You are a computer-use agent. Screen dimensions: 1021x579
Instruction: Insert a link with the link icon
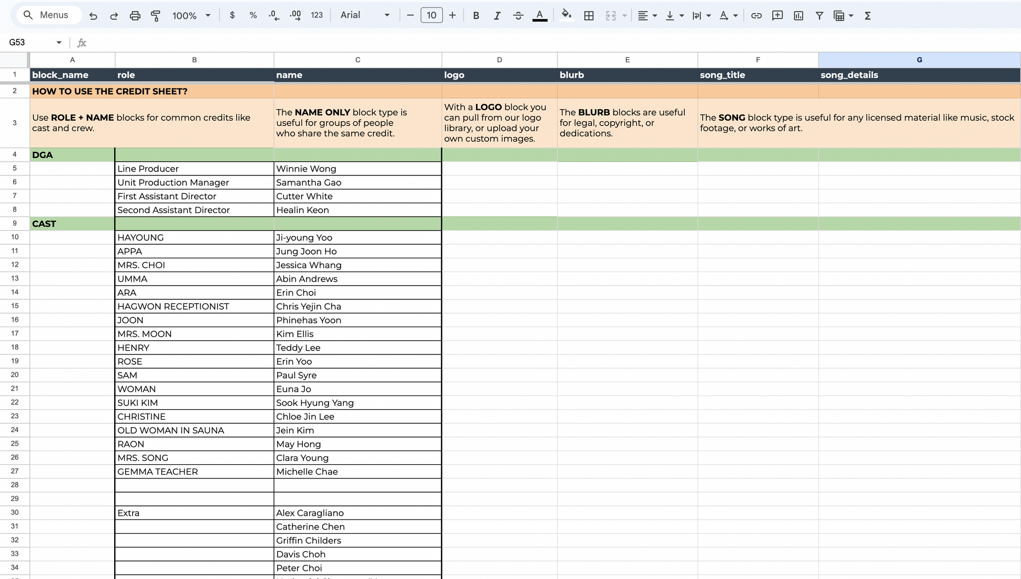[x=756, y=16]
